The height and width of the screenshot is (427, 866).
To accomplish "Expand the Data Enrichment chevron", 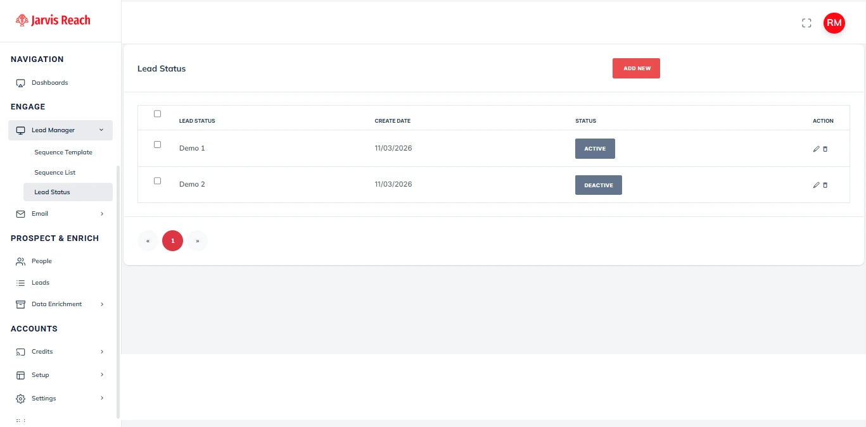I will pyautogui.click(x=102, y=304).
